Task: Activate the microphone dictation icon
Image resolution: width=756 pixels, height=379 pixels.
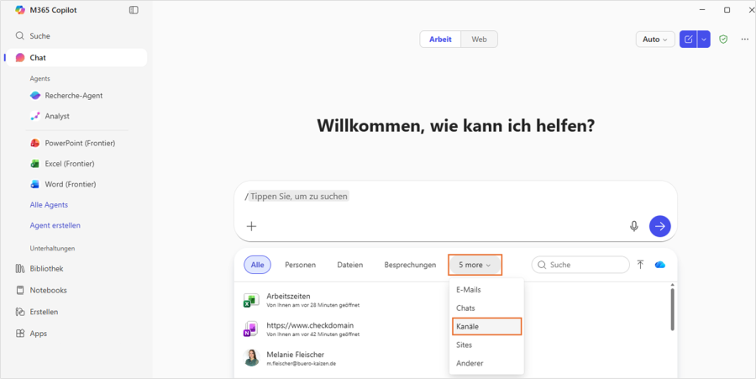Action: [x=634, y=226]
